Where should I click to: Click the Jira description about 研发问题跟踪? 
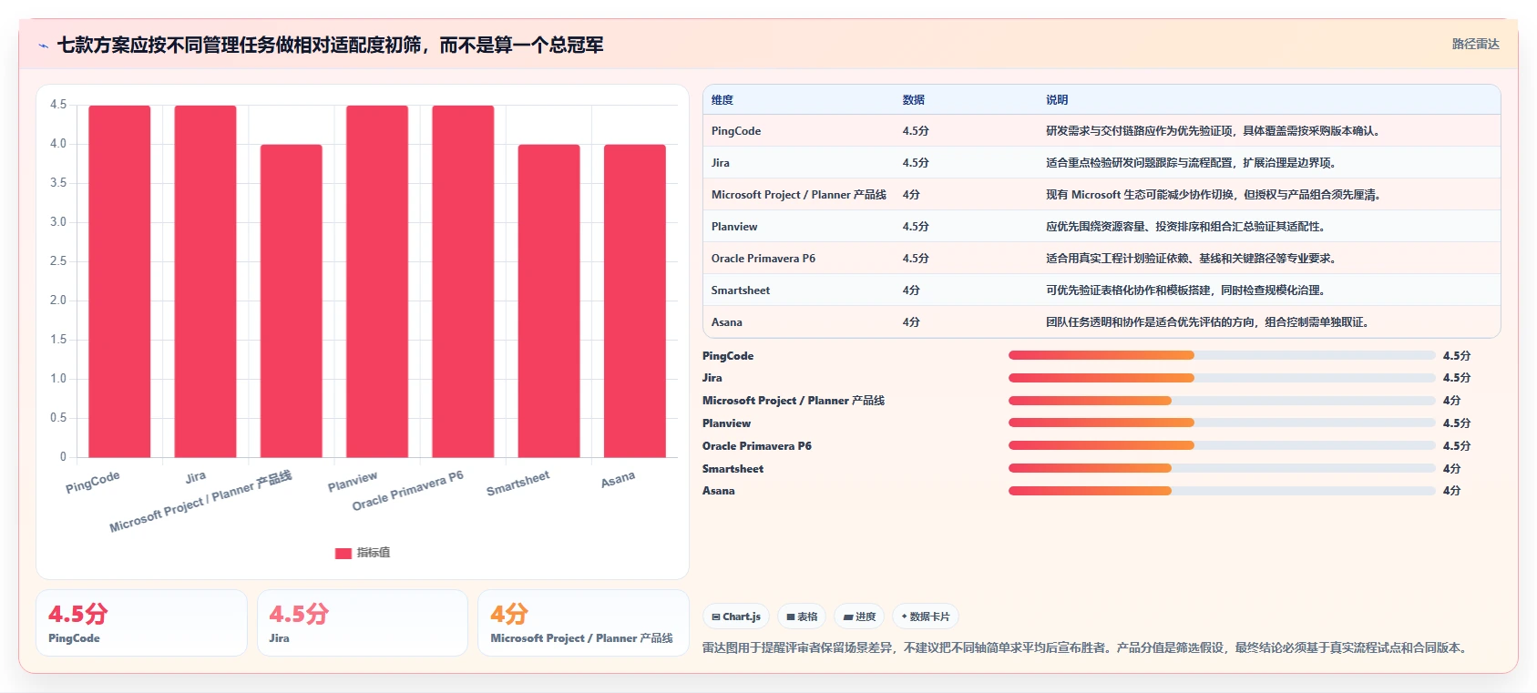(1191, 163)
